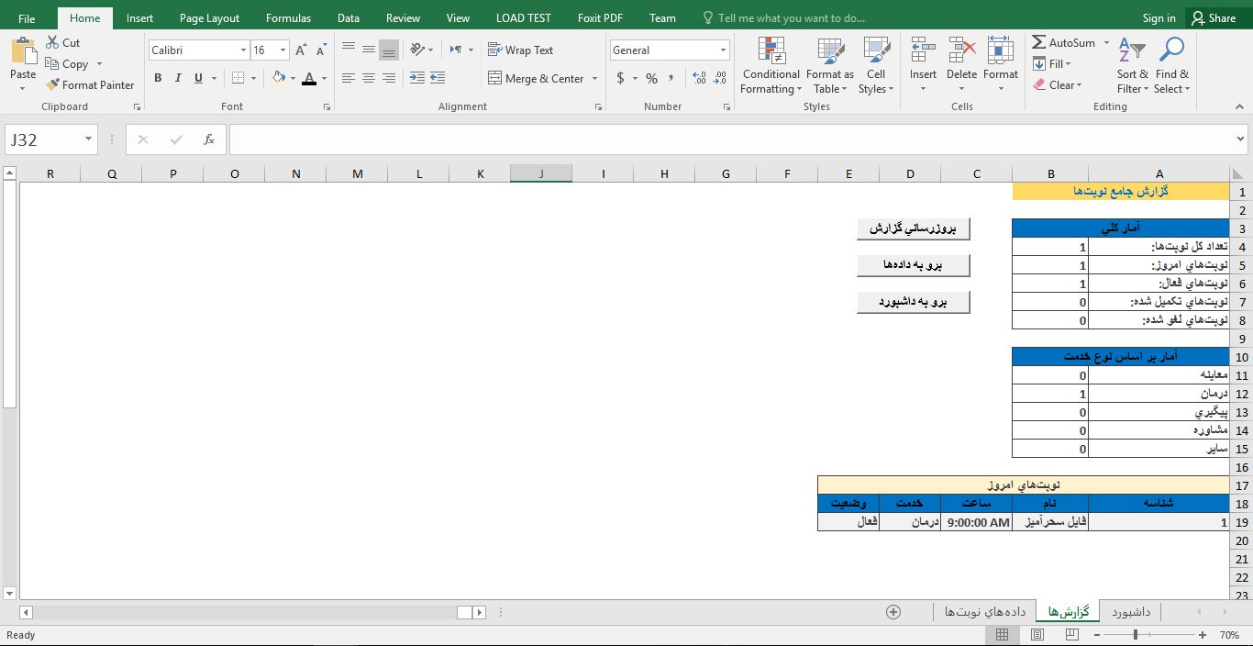
Task: Toggle Bold formatting
Action: click(x=158, y=79)
